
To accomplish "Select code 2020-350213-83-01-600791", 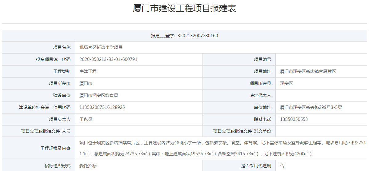I will tap(109, 59).
